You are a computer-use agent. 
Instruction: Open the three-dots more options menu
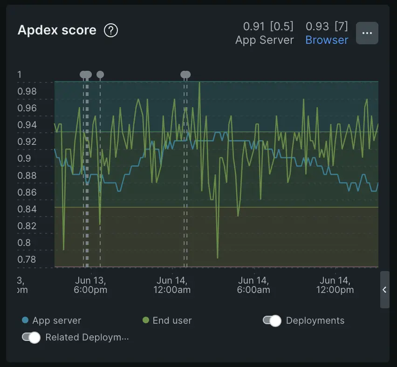(x=367, y=33)
